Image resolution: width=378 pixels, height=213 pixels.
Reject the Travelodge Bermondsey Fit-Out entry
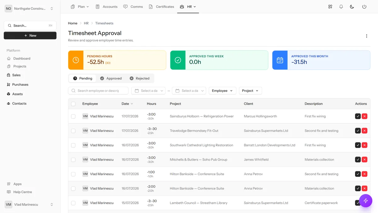pyautogui.click(x=365, y=131)
